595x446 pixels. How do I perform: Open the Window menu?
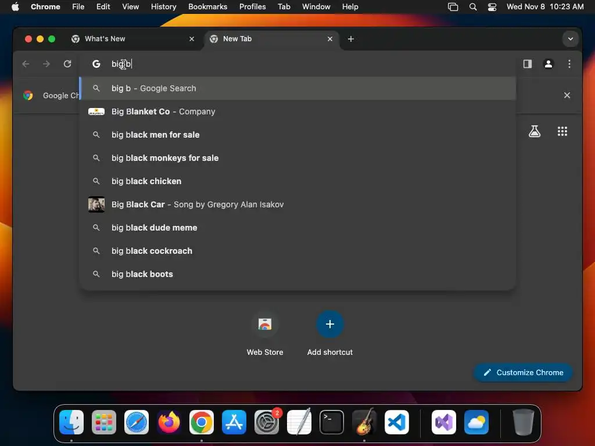tap(316, 6)
